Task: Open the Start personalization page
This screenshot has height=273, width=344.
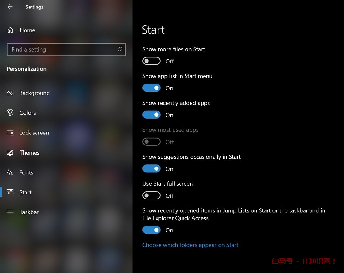Action: click(x=25, y=192)
